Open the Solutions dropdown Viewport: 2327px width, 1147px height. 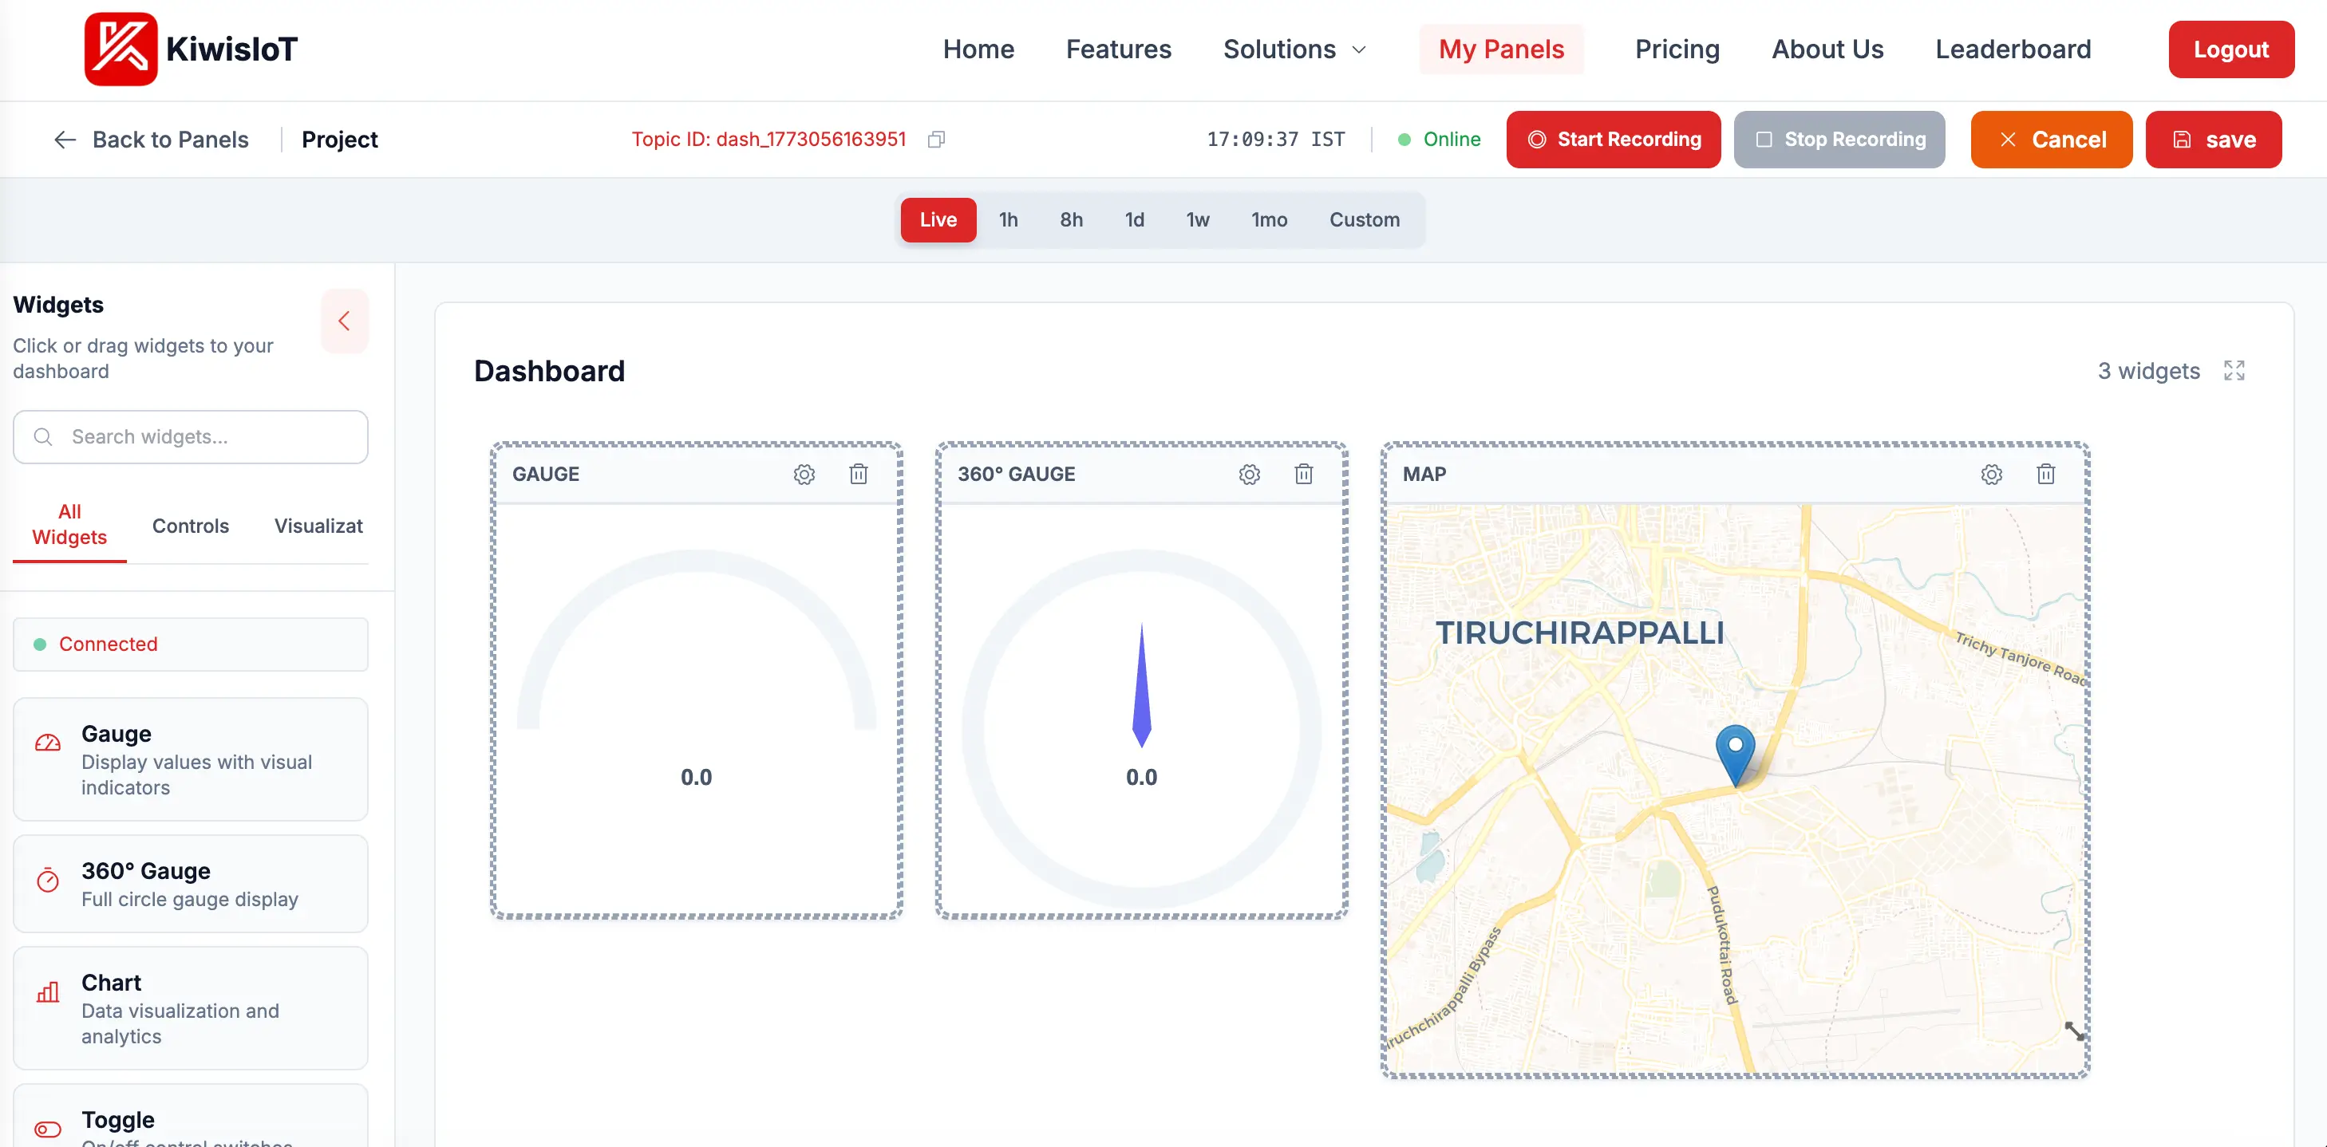(x=1294, y=49)
